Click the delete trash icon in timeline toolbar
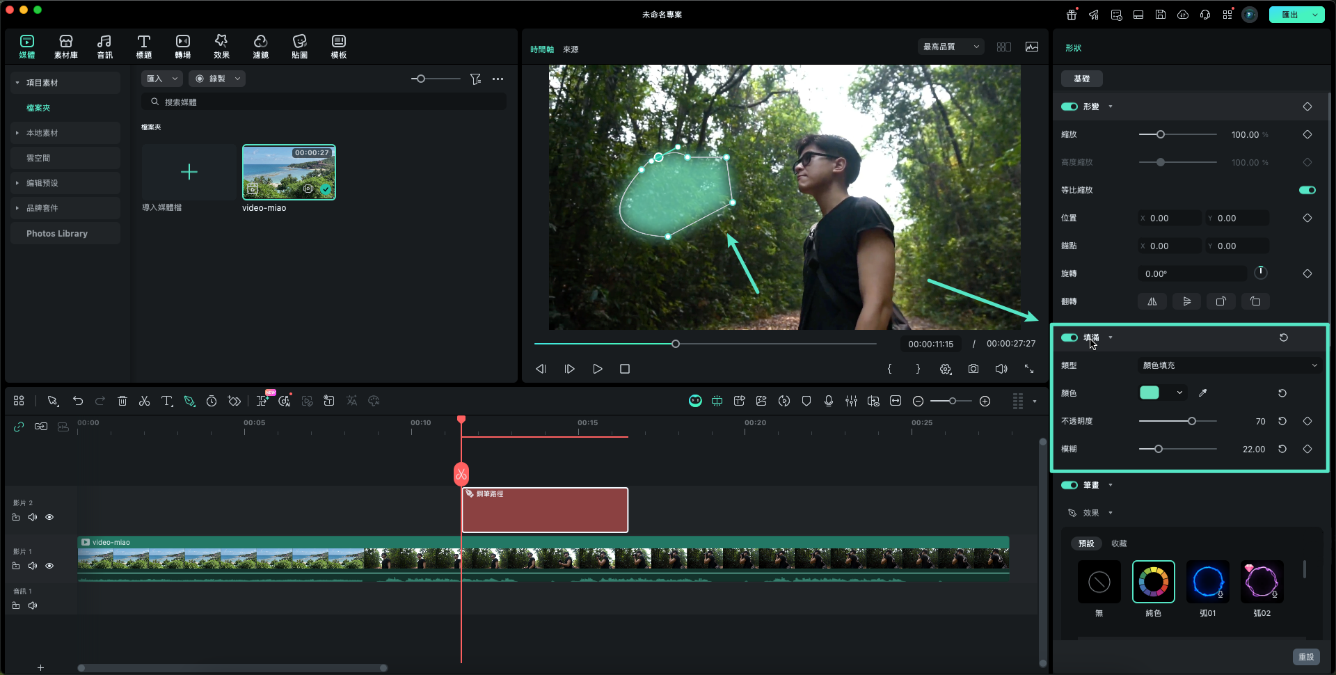1336x675 pixels. [x=122, y=401]
